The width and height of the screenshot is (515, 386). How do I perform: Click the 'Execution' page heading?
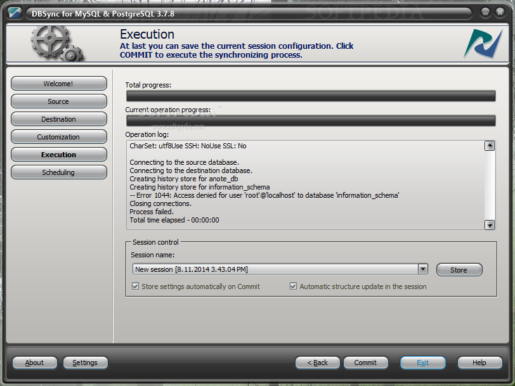pyautogui.click(x=147, y=34)
